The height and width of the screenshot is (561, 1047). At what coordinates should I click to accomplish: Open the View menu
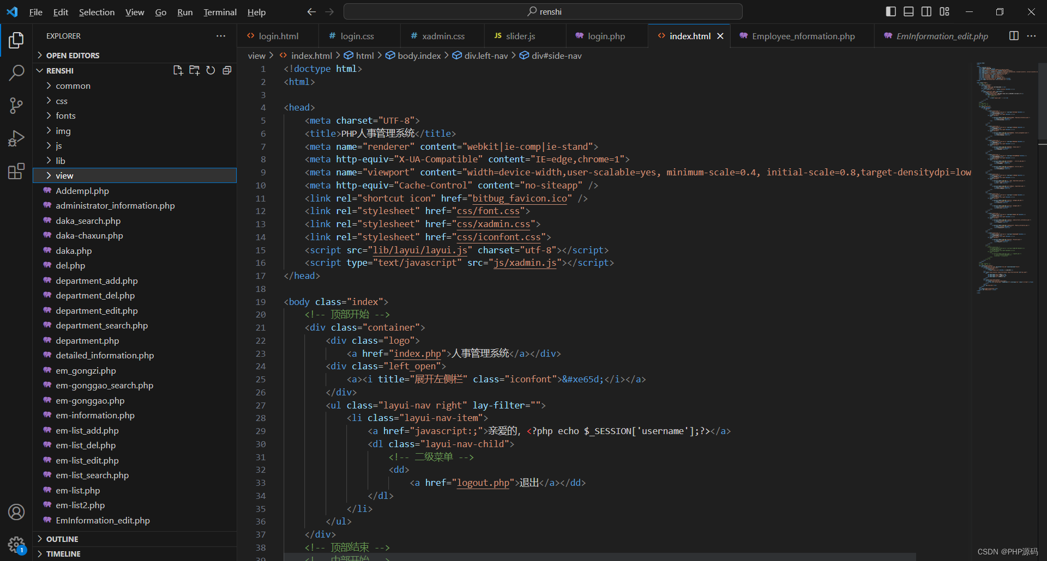pos(135,12)
